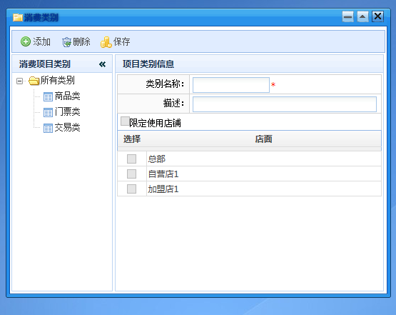Click the 保存 gold coins icon
Viewport: 396px width, 315px height.
point(106,42)
